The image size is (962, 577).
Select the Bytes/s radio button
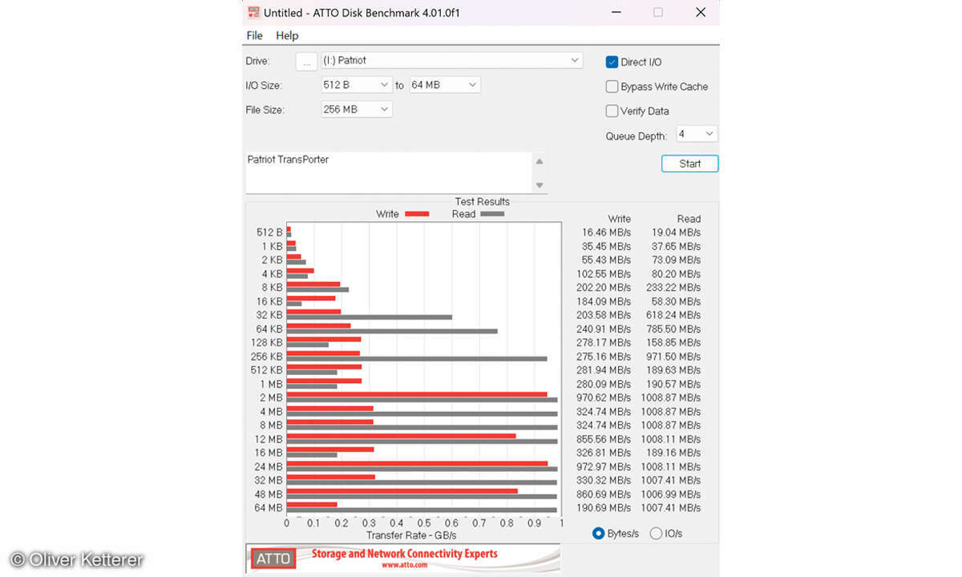point(598,534)
